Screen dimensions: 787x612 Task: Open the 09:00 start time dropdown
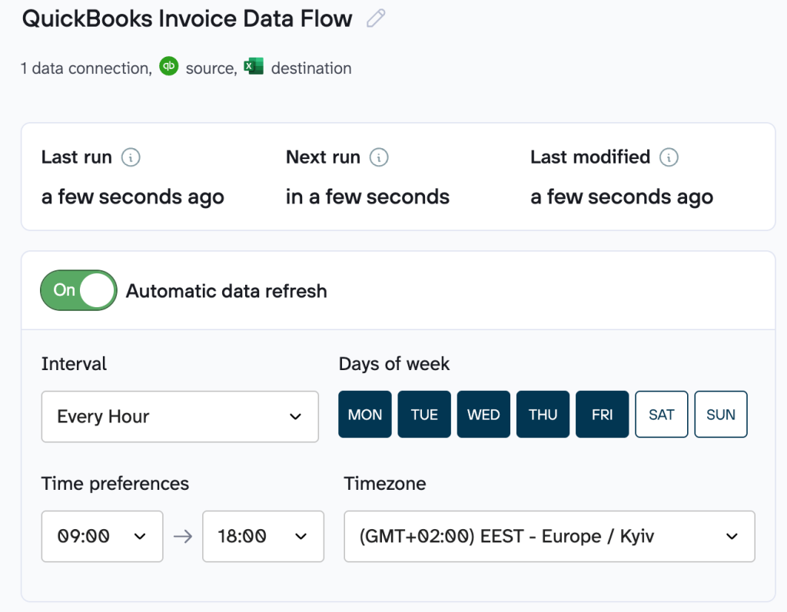102,536
